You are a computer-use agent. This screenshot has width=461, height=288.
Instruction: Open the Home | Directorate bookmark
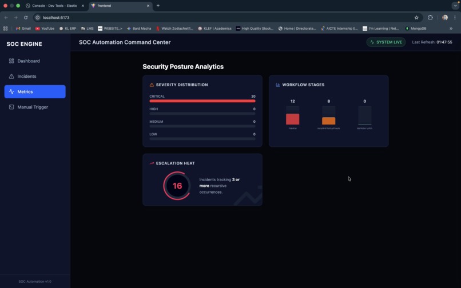[x=297, y=29]
